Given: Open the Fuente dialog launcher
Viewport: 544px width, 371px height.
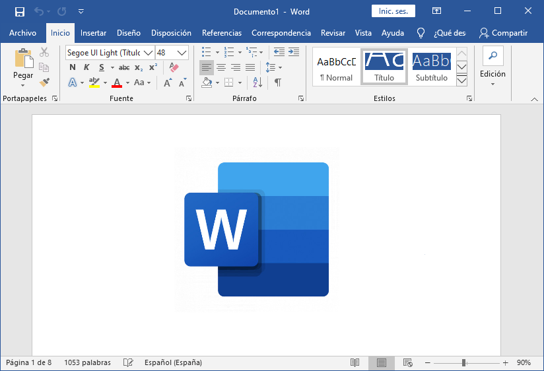Looking at the screenshot, I should pos(189,98).
